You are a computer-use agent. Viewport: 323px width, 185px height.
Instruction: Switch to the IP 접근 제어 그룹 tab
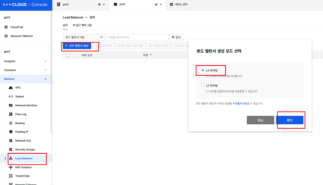click(82, 25)
